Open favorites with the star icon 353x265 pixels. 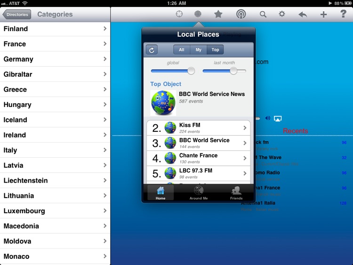point(218,14)
